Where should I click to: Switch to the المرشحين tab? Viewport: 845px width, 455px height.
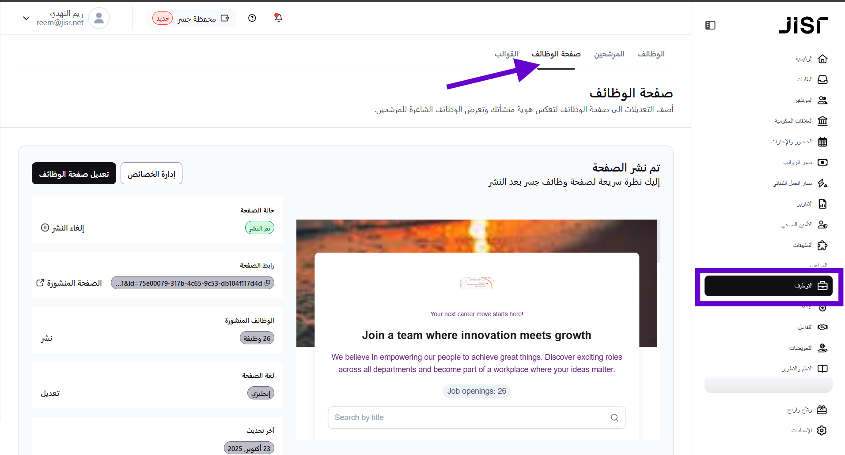point(609,54)
